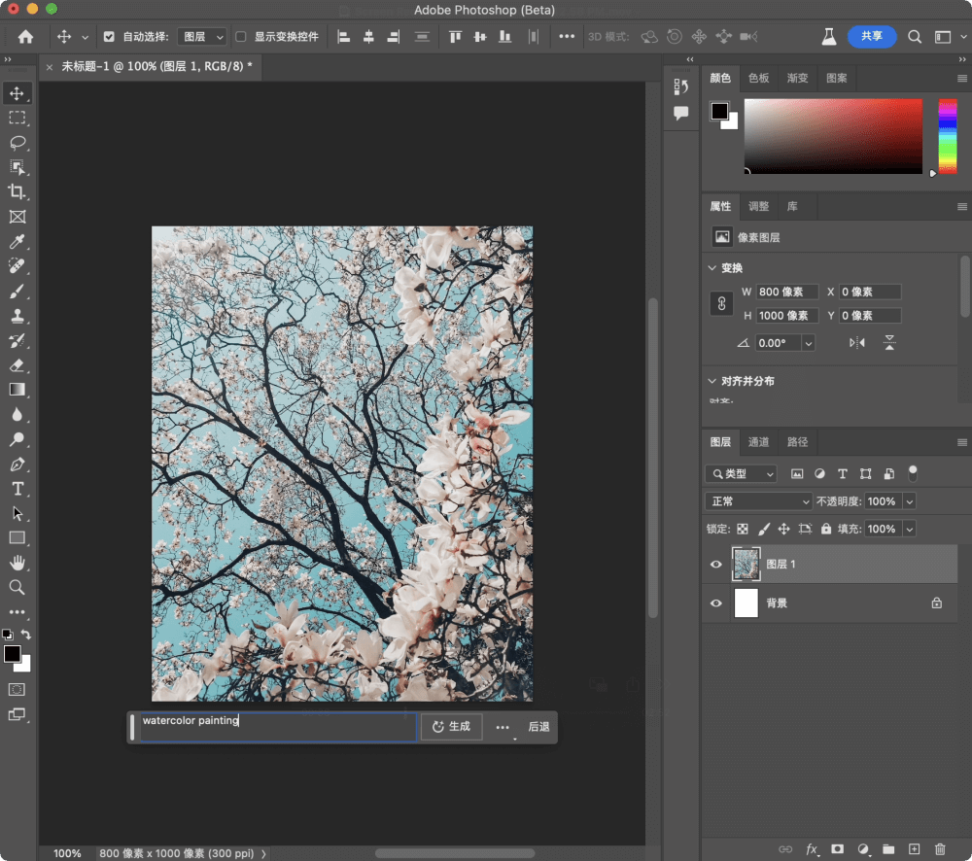
Task: Select the Eyedropper tool
Action: point(17,242)
